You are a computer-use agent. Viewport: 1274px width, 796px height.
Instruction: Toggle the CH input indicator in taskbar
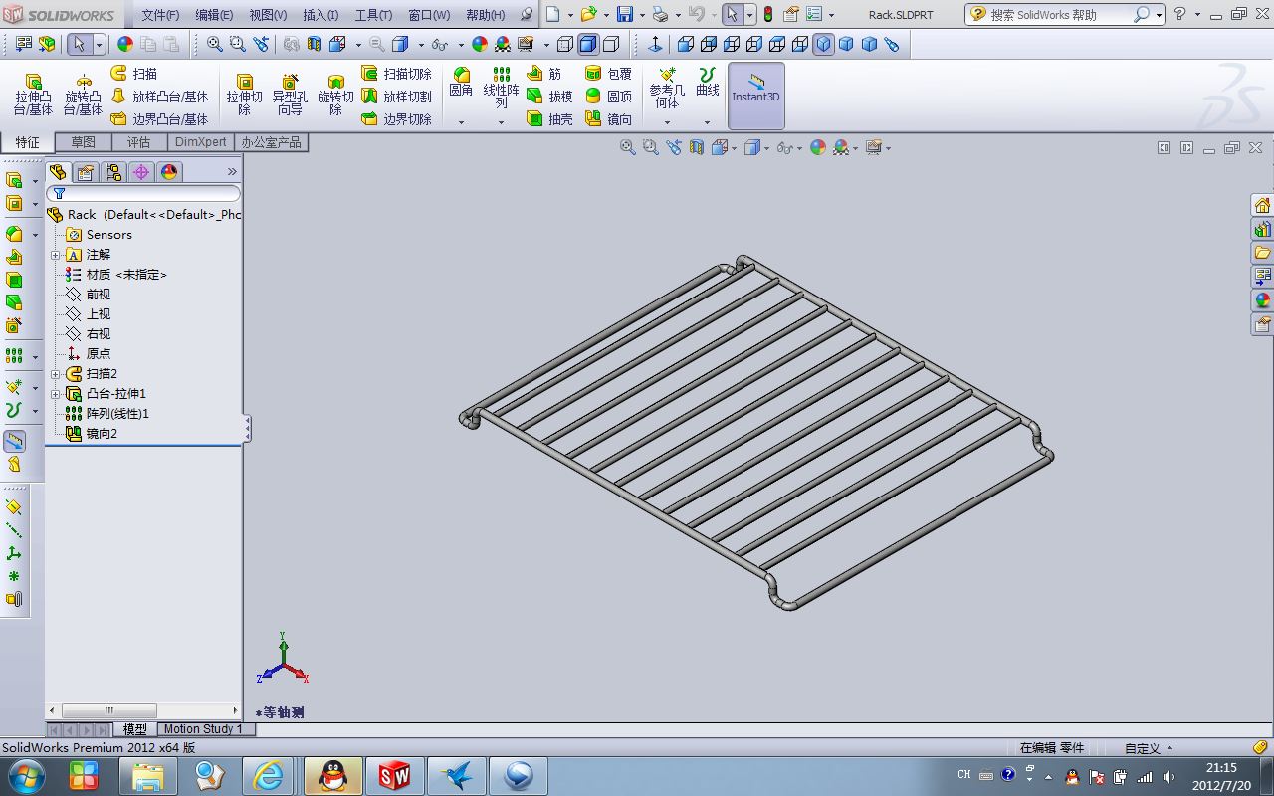pos(962,774)
